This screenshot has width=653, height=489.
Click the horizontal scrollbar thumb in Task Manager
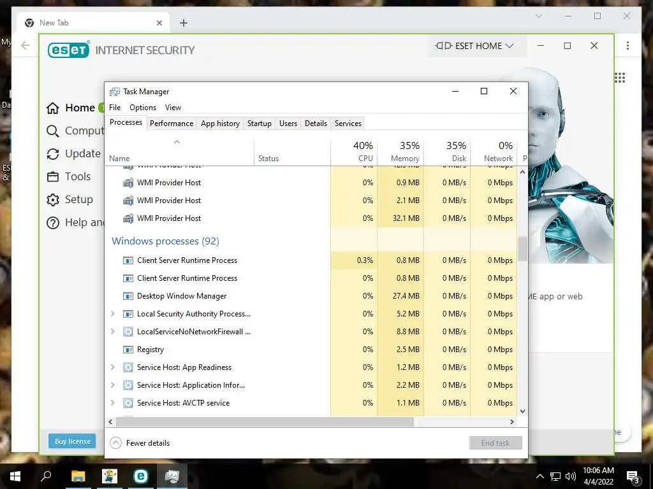tap(265, 422)
